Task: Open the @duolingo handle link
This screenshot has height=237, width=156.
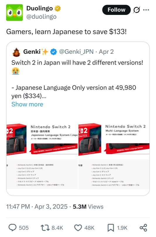Action: coord(42,17)
